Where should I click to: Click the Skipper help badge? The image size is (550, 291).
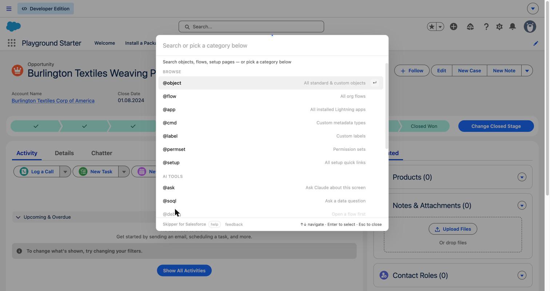(215, 225)
